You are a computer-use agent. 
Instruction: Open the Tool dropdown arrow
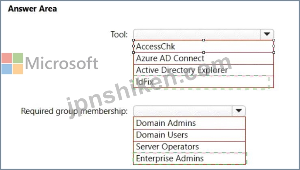pos(267,34)
